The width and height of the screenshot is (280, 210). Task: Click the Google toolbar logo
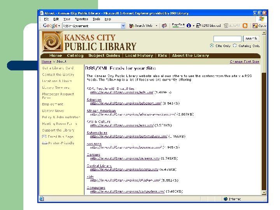[50, 26]
